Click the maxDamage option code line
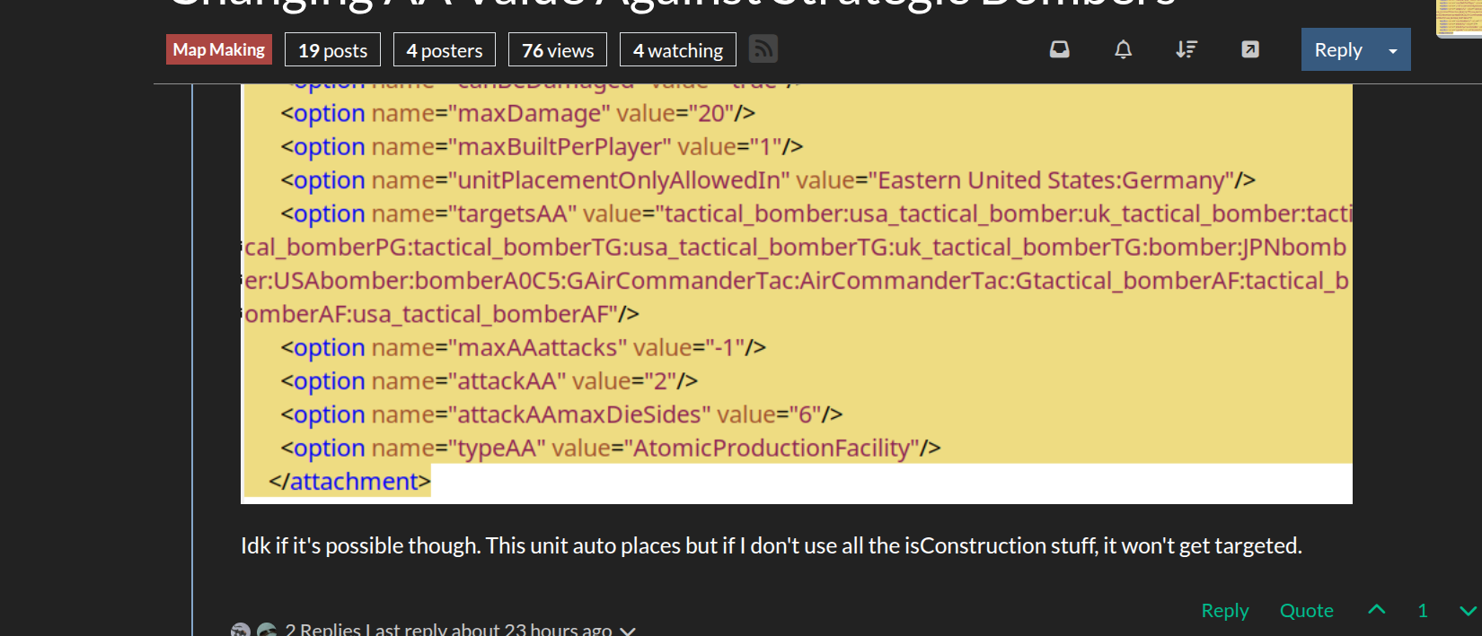 (518, 113)
